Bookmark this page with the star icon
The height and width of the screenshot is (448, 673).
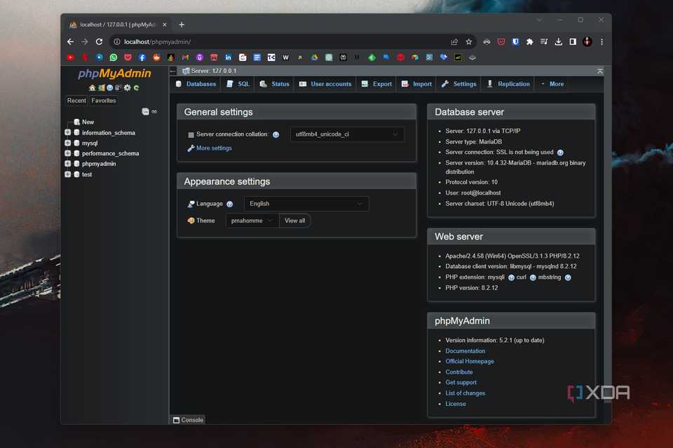[x=468, y=42]
